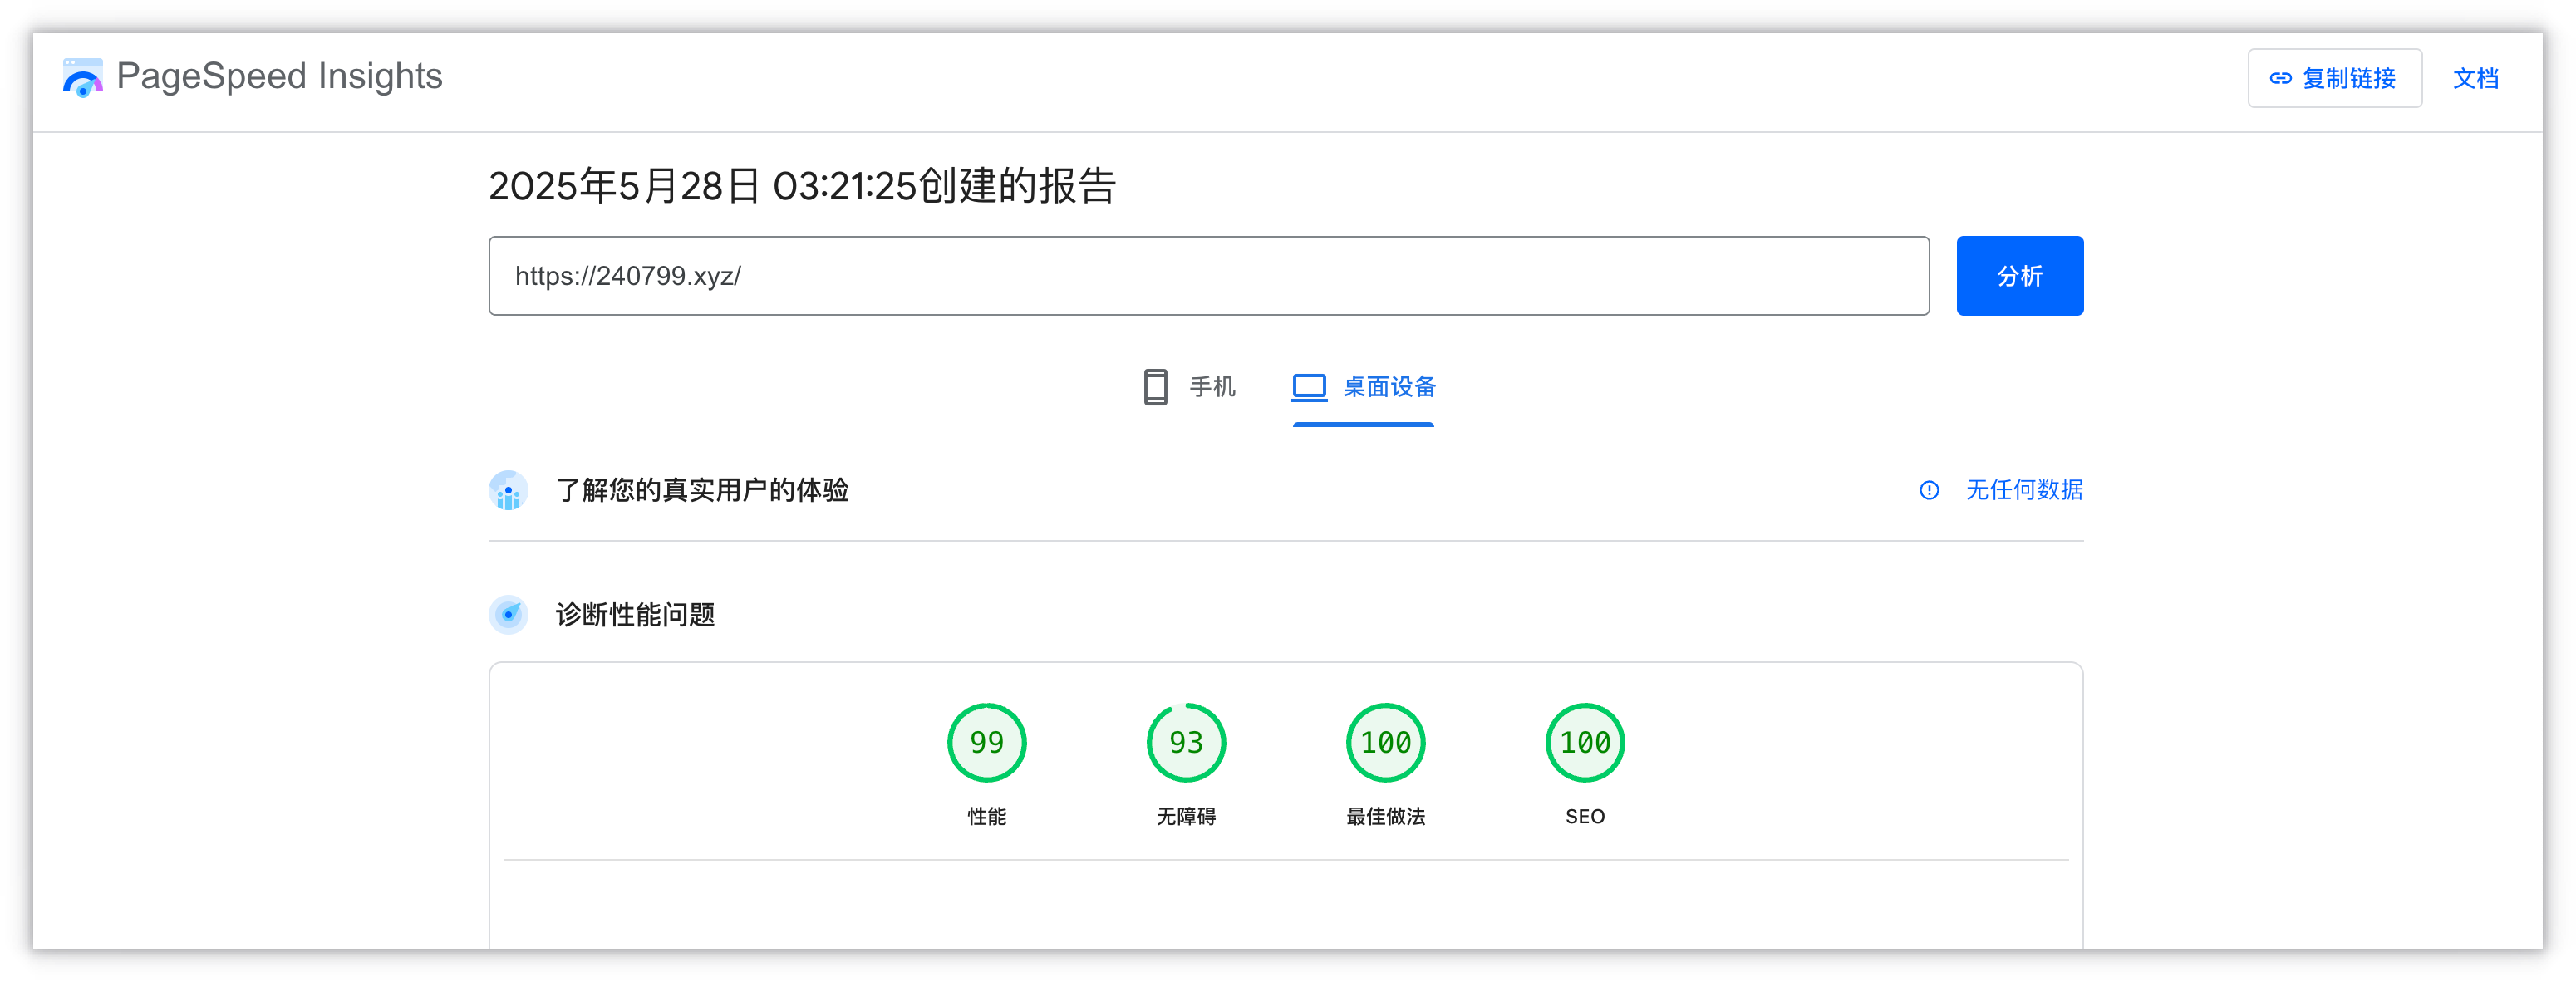
Task: Click the info icon beside 无任何数据
Action: 1929,490
